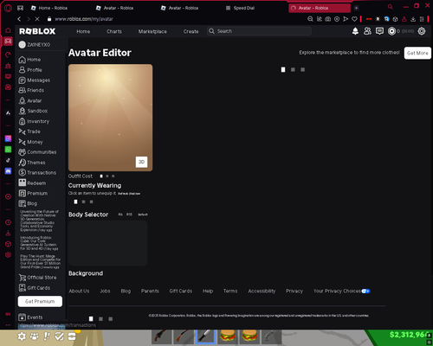Switch to the Speed Dial tab

pyautogui.click(x=240, y=8)
